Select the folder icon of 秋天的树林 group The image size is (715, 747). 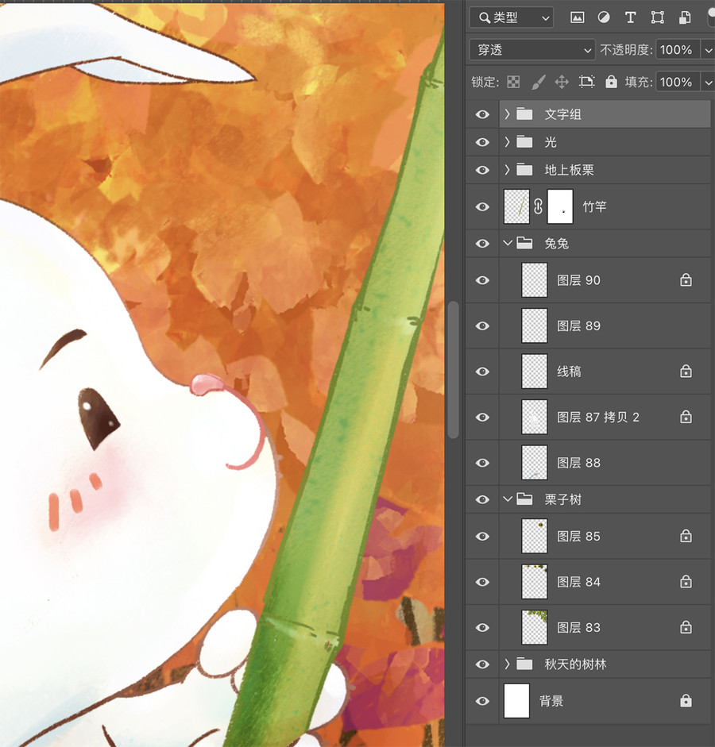pyautogui.click(x=524, y=664)
